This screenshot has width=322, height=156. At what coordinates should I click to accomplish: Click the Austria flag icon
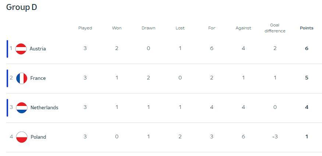pos(21,49)
